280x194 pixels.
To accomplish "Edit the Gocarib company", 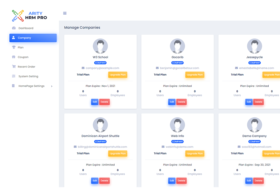I will [172, 102].
